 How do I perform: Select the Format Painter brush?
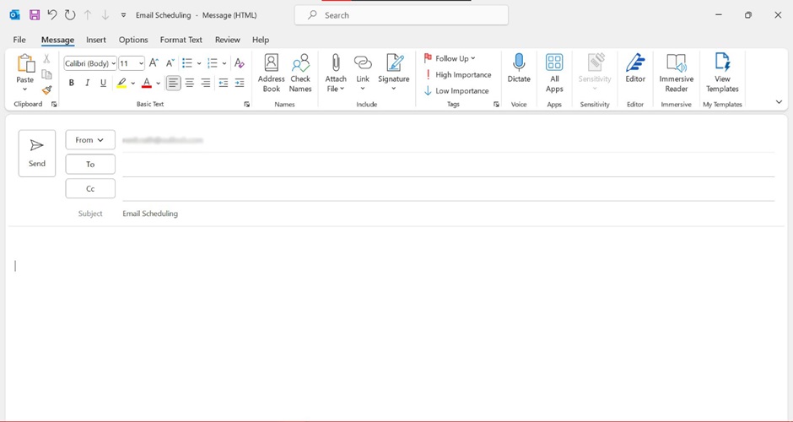pos(46,90)
